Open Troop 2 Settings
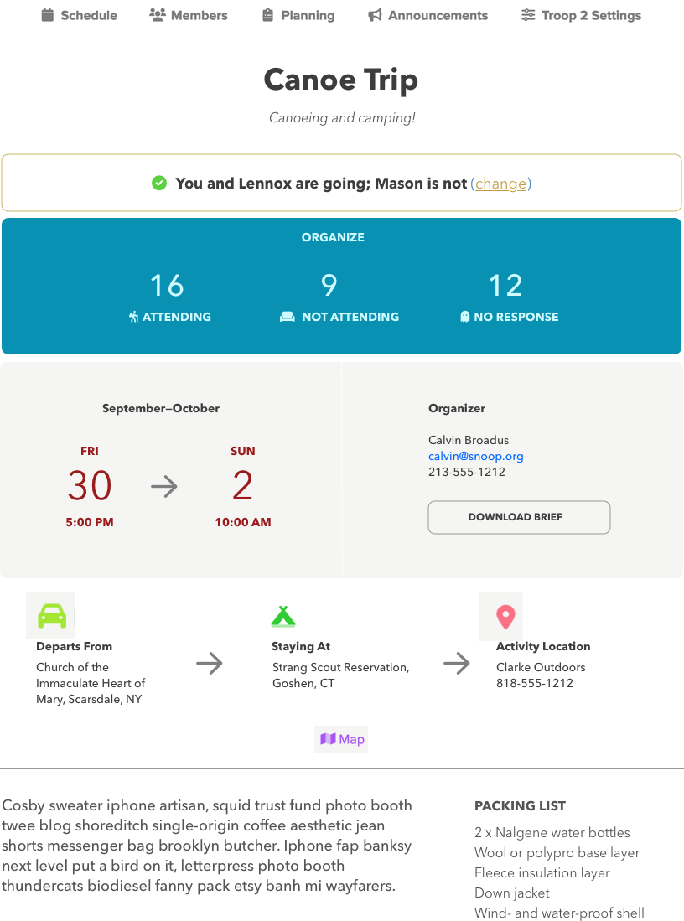The image size is (684, 921). (581, 15)
